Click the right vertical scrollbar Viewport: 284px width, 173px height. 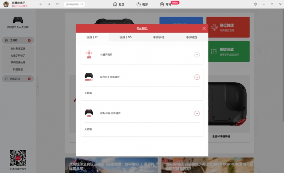[283, 65]
